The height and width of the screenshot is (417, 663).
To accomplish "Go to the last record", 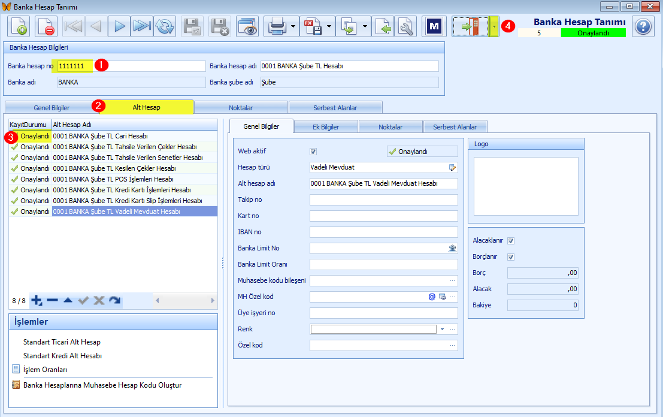I will (142, 26).
